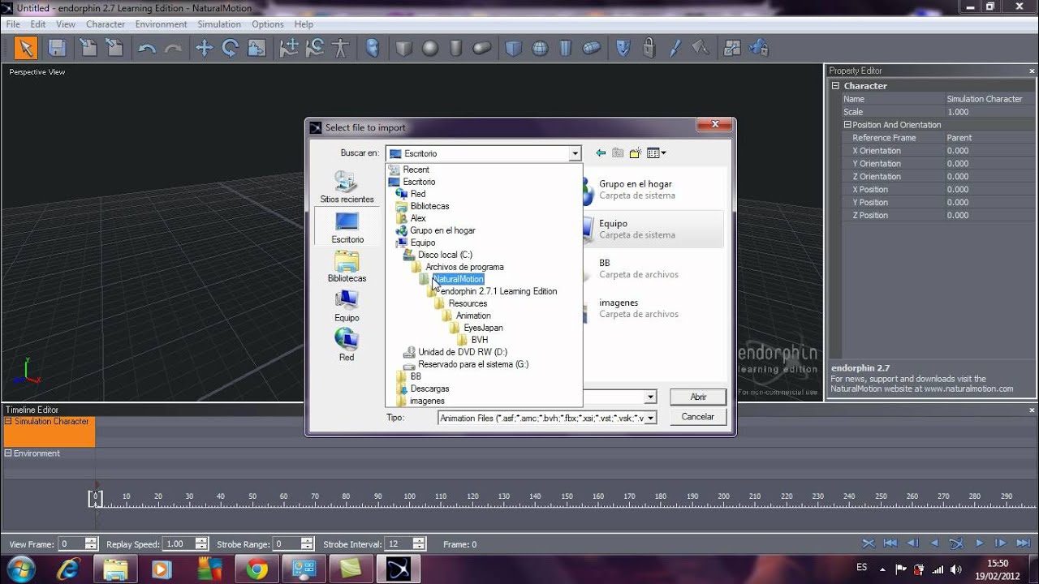
Task: Select the human figure pose tool
Action: (340, 49)
